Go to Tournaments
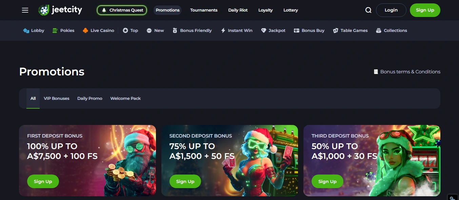Viewport: 459px width, 200px height. click(x=204, y=10)
